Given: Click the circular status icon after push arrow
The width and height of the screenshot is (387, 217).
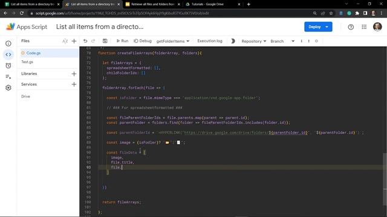Looking at the screenshot, I should [x=316, y=41].
